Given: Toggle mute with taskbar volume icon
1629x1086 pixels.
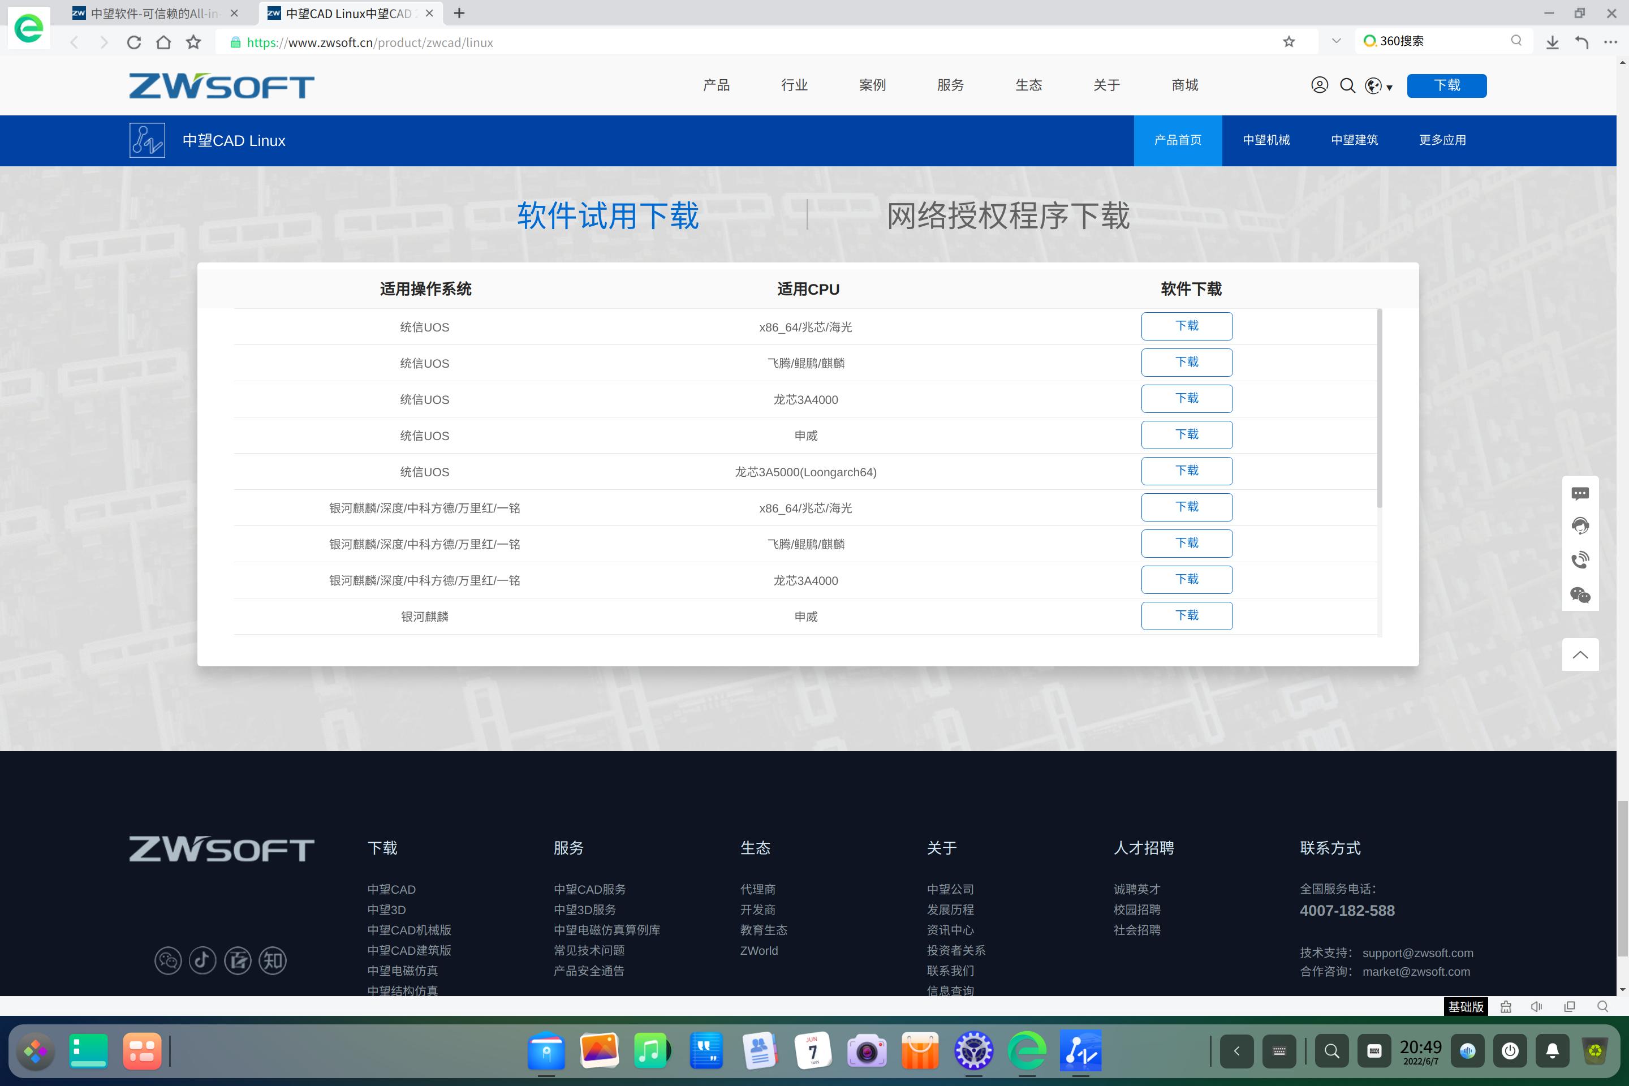Looking at the screenshot, I should click(1536, 1006).
